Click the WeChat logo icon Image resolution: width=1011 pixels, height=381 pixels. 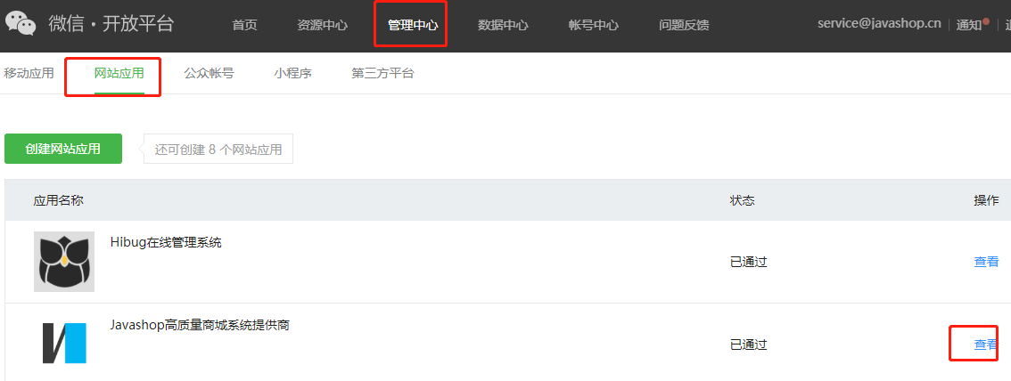click(20, 22)
